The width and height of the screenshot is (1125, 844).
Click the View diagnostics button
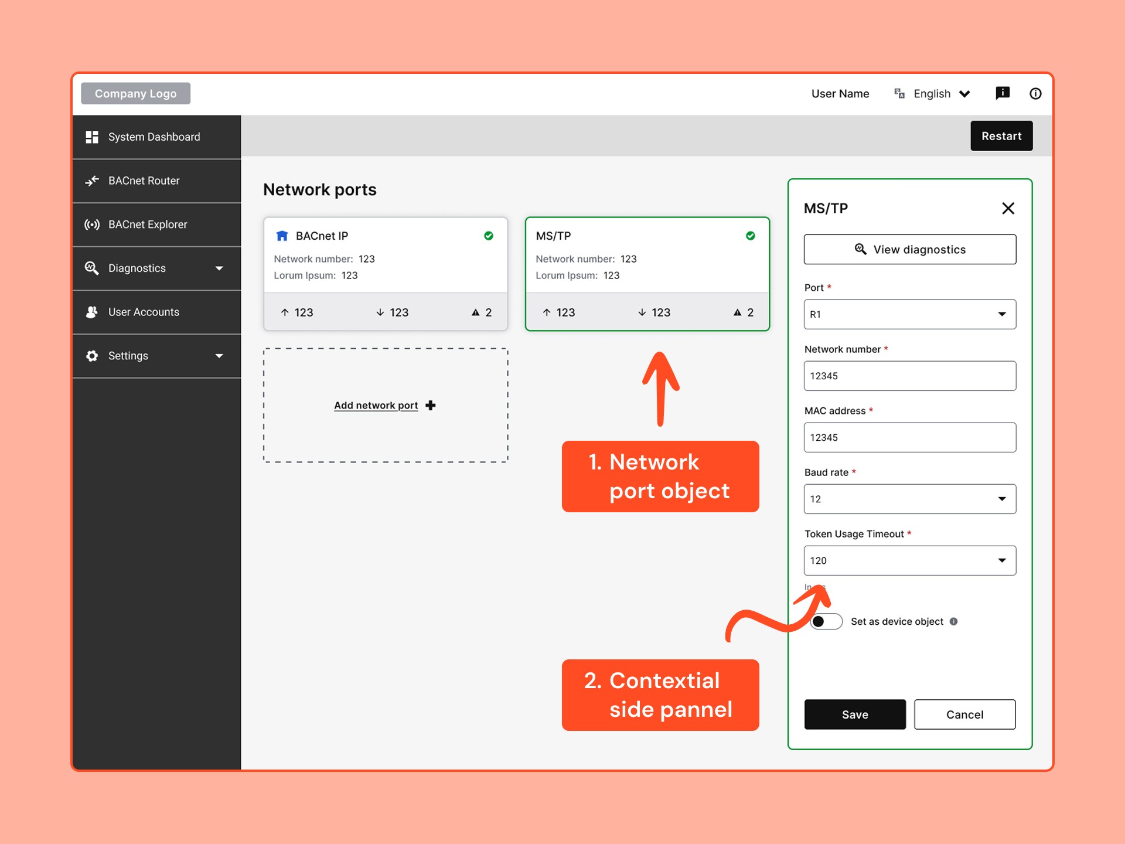click(909, 250)
